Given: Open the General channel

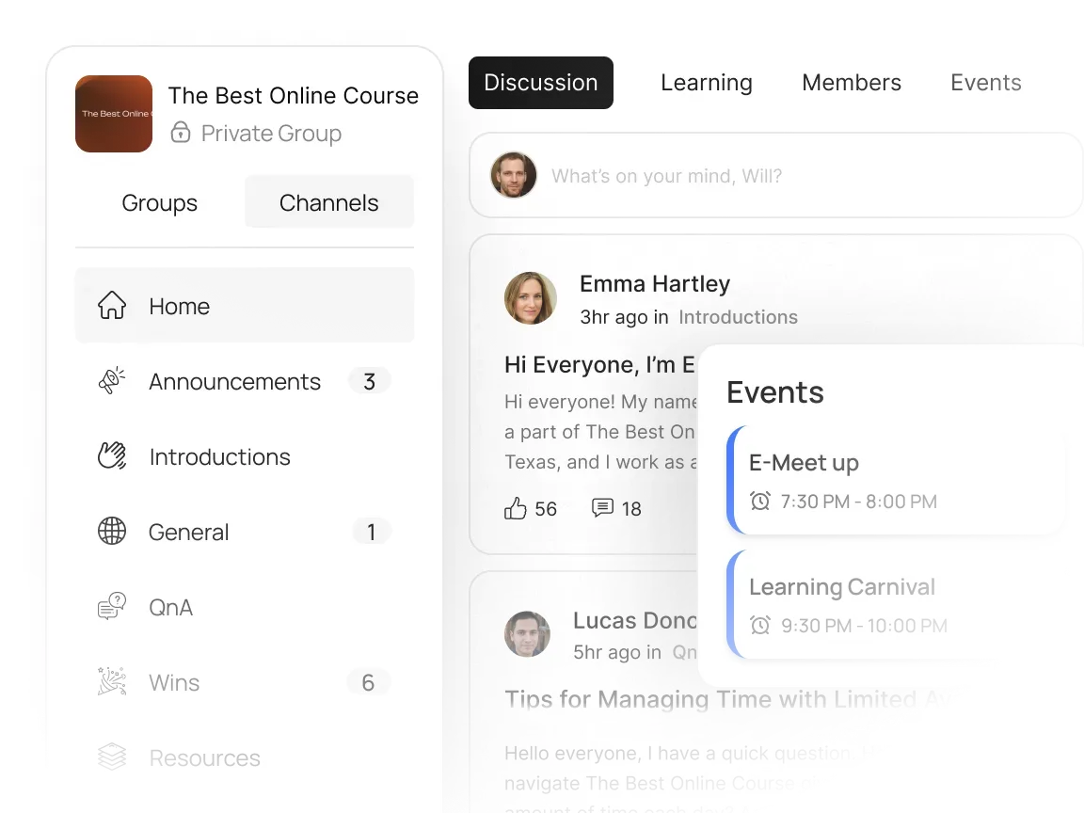Looking at the screenshot, I should (245, 532).
